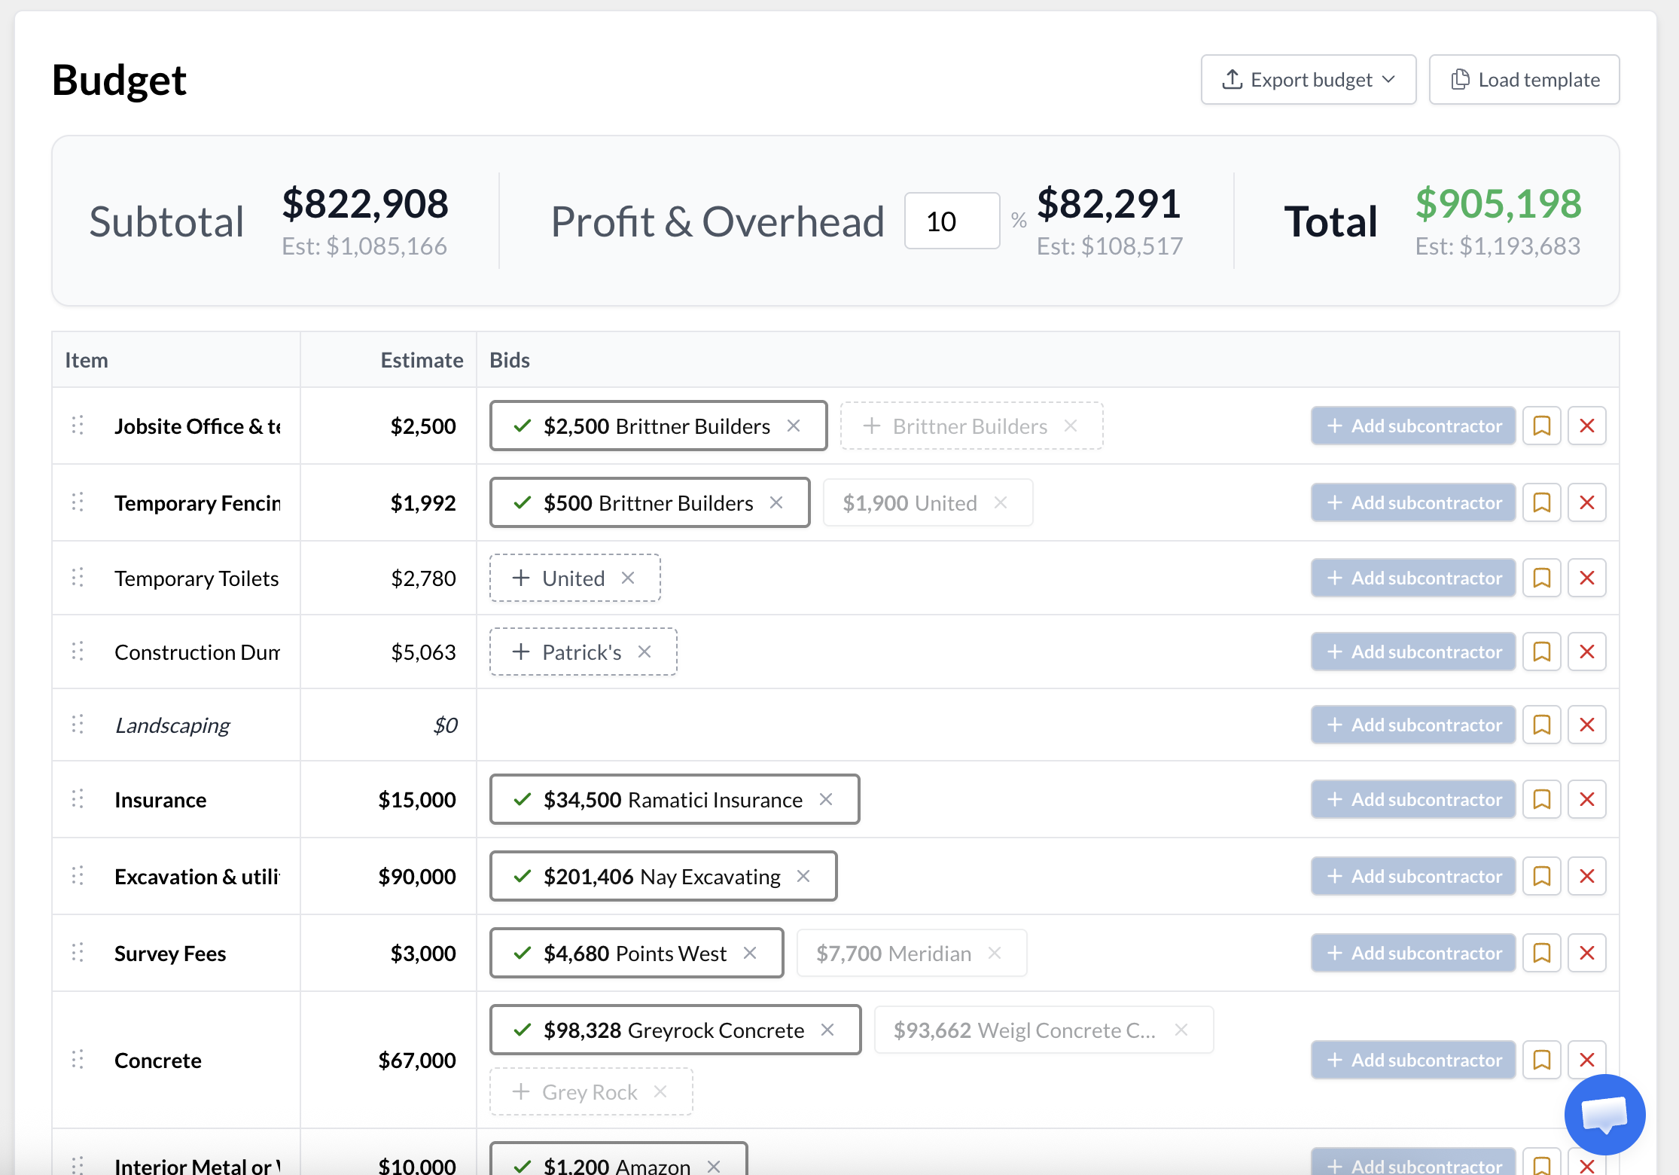Remove the Nay Excavating bid
This screenshot has width=1679, height=1175.
[x=803, y=876]
